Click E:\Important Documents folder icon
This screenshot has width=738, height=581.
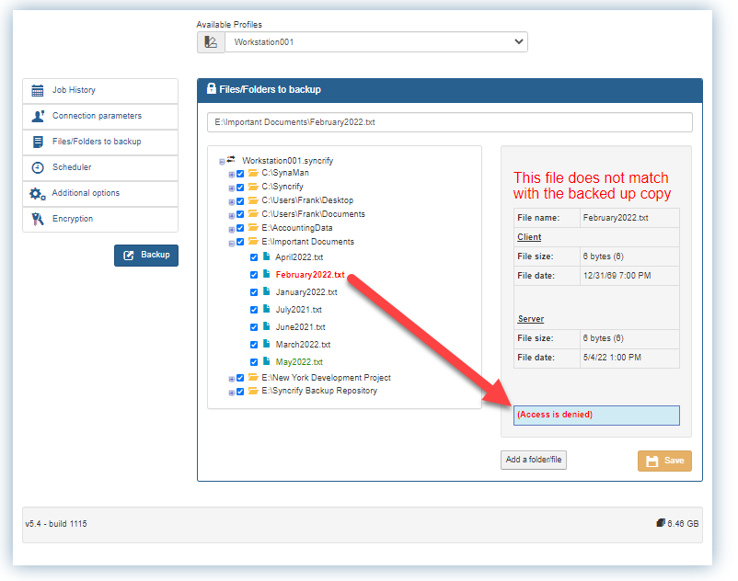coord(253,241)
